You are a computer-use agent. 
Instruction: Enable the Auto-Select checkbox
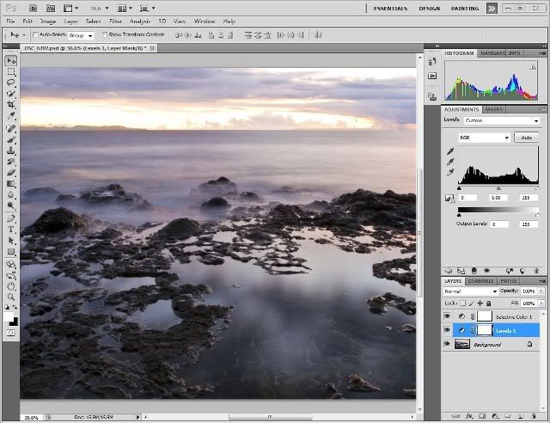(36, 35)
